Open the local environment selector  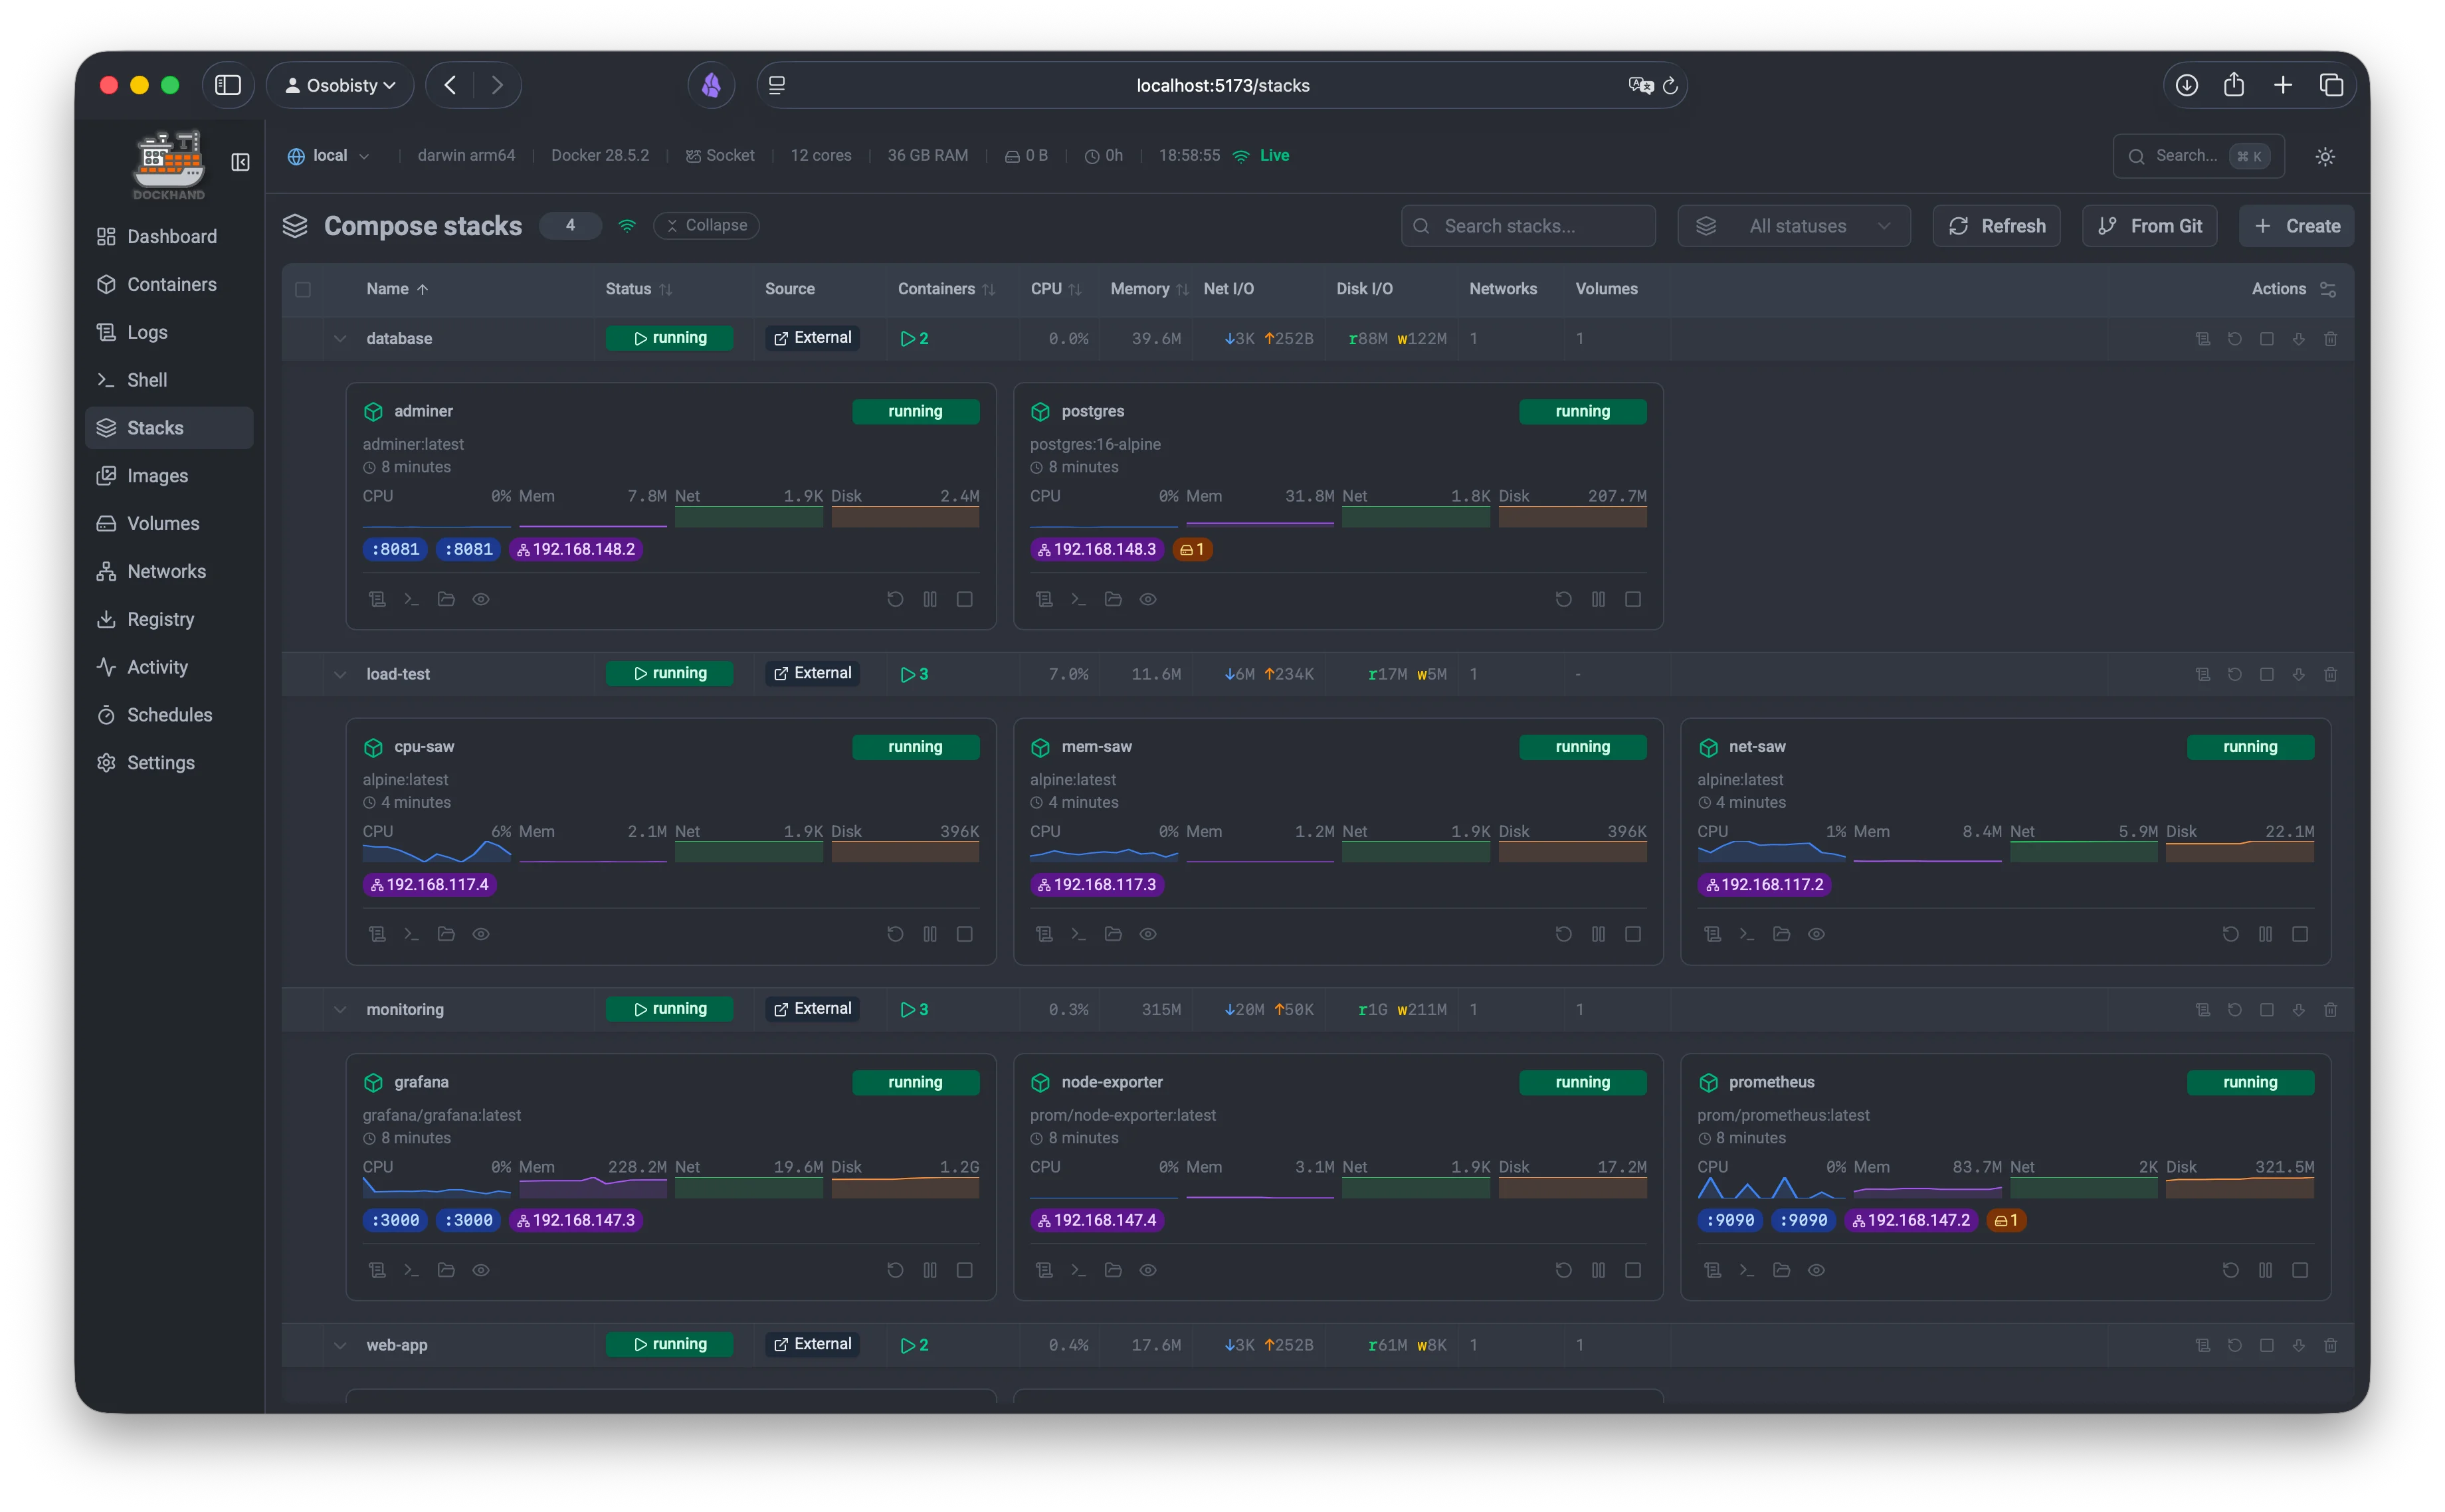[328, 155]
